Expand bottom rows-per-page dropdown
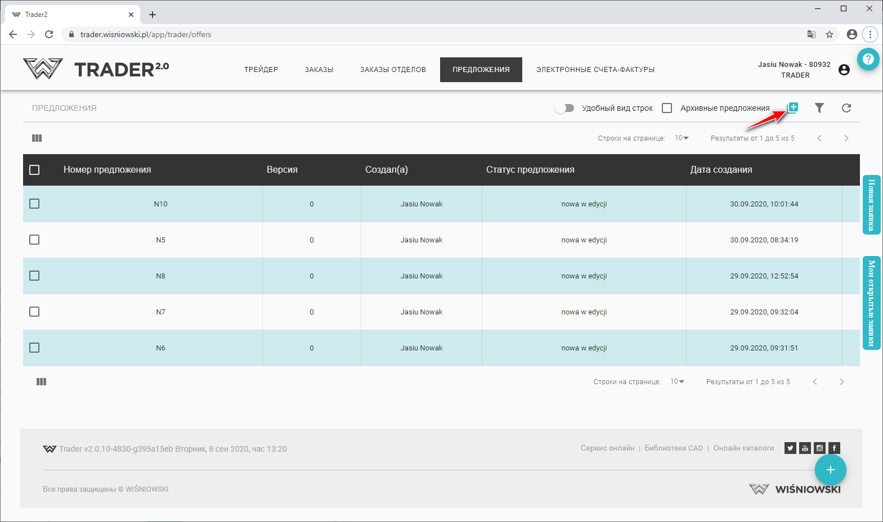The image size is (883, 522). 677,382
